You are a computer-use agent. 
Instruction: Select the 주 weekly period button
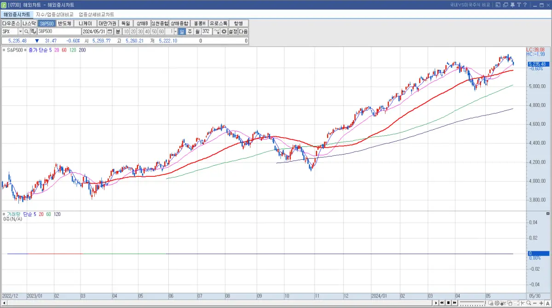(x=190, y=31)
